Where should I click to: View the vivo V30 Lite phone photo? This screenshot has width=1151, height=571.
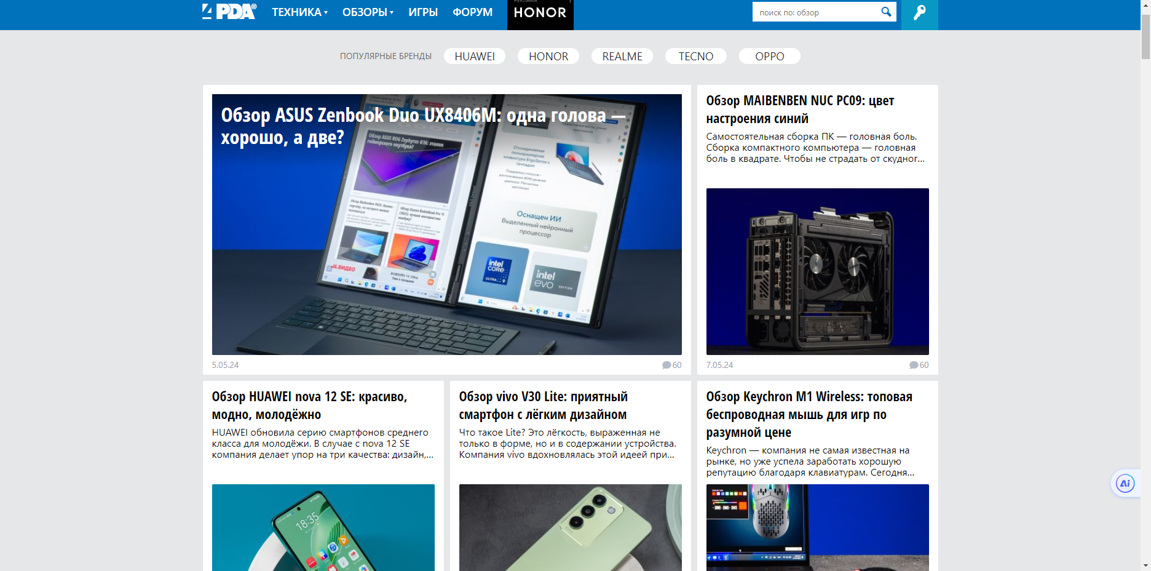coord(571,527)
